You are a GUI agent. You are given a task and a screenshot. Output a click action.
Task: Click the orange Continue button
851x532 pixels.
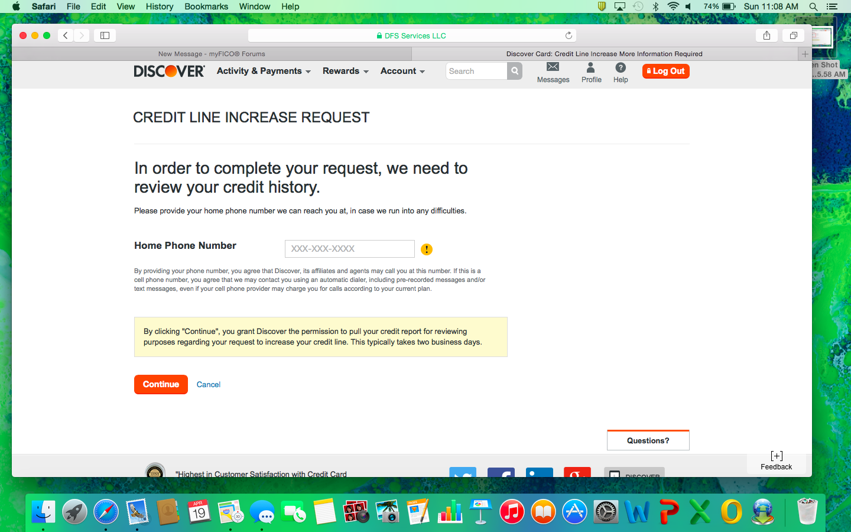tap(161, 384)
